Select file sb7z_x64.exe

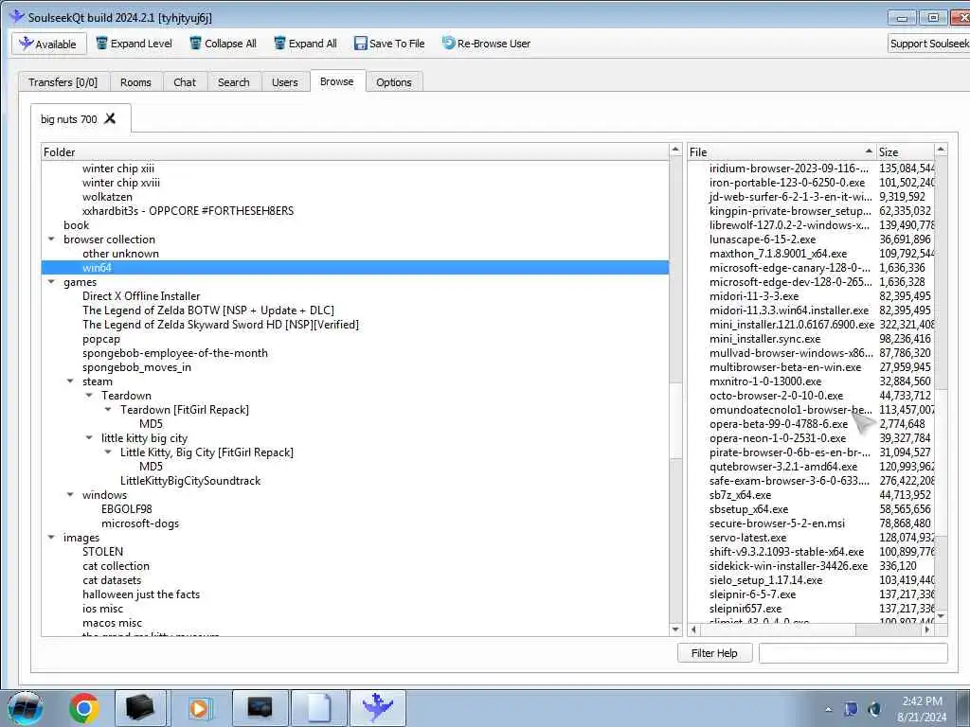pos(740,495)
